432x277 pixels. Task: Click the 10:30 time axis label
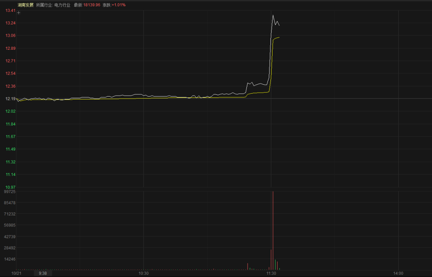point(144,273)
